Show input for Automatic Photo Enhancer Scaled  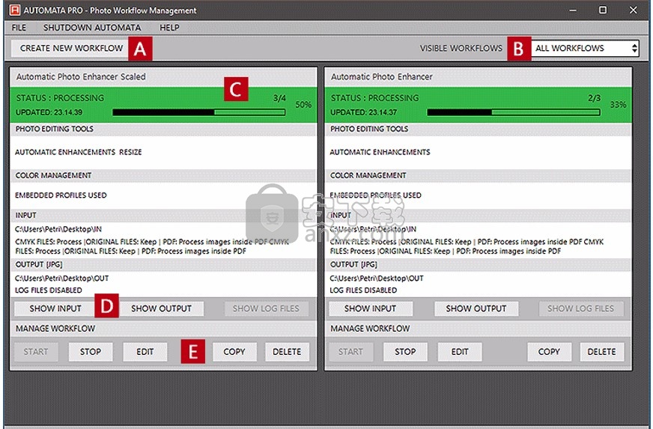coord(55,308)
